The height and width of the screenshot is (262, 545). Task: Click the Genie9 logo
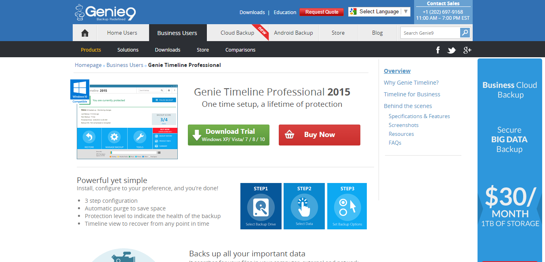click(x=105, y=12)
